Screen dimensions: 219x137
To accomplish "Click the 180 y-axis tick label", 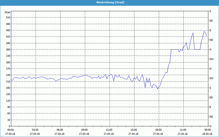I will point(8,88).
